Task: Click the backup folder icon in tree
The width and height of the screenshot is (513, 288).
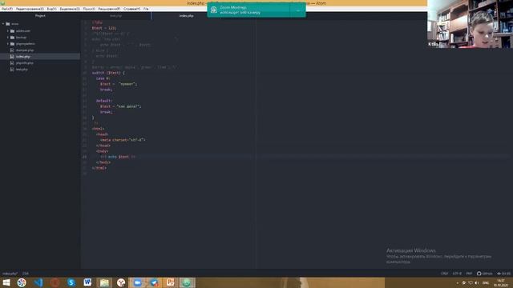Action: (x=13, y=38)
